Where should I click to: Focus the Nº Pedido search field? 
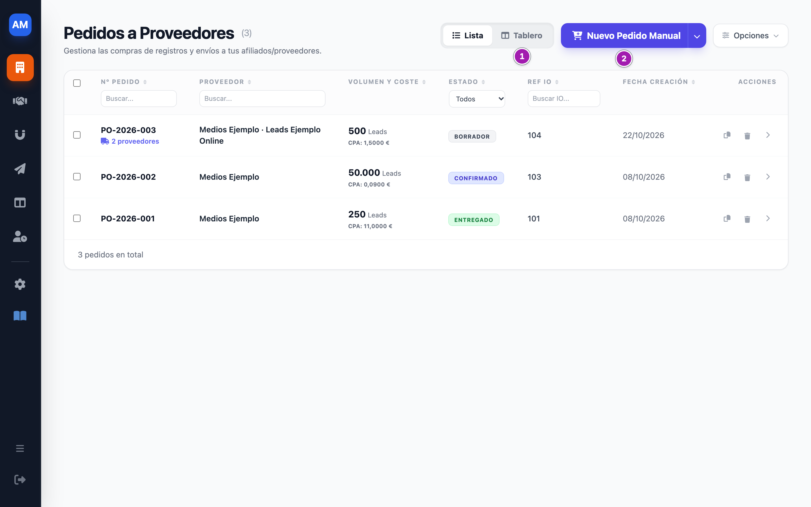[139, 99]
